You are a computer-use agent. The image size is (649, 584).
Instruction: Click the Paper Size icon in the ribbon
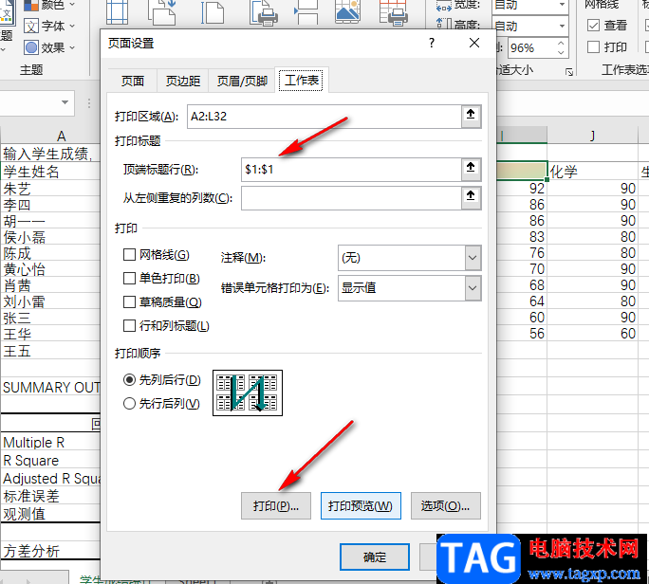click(213, 11)
